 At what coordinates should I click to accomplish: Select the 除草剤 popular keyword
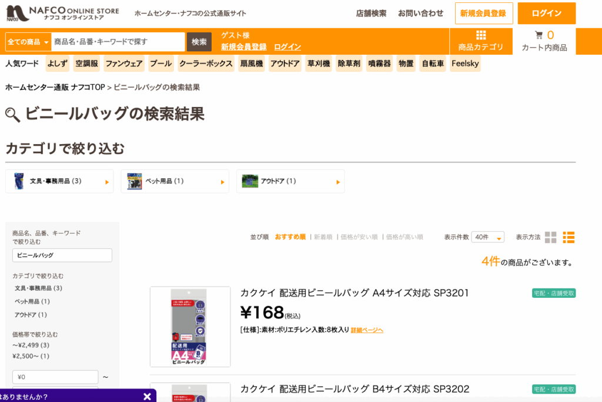click(x=349, y=64)
